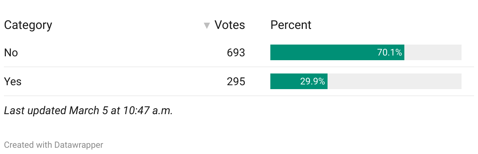478x154 pixels.
Task: Click the 70.1% label inside bar
Action: [x=389, y=52]
